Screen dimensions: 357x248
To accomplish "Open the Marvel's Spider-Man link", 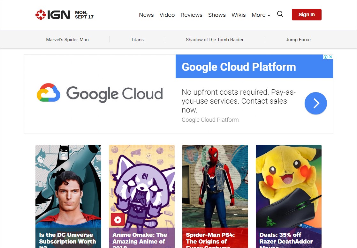I will pyautogui.click(x=67, y=40).
